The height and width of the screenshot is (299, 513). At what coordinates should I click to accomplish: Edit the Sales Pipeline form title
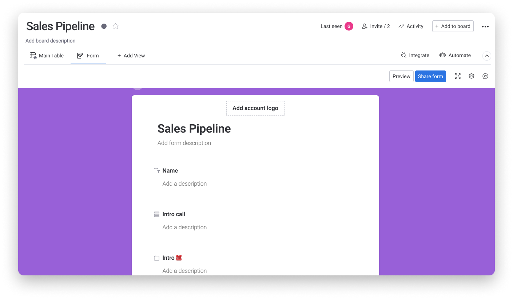(194, 129)
